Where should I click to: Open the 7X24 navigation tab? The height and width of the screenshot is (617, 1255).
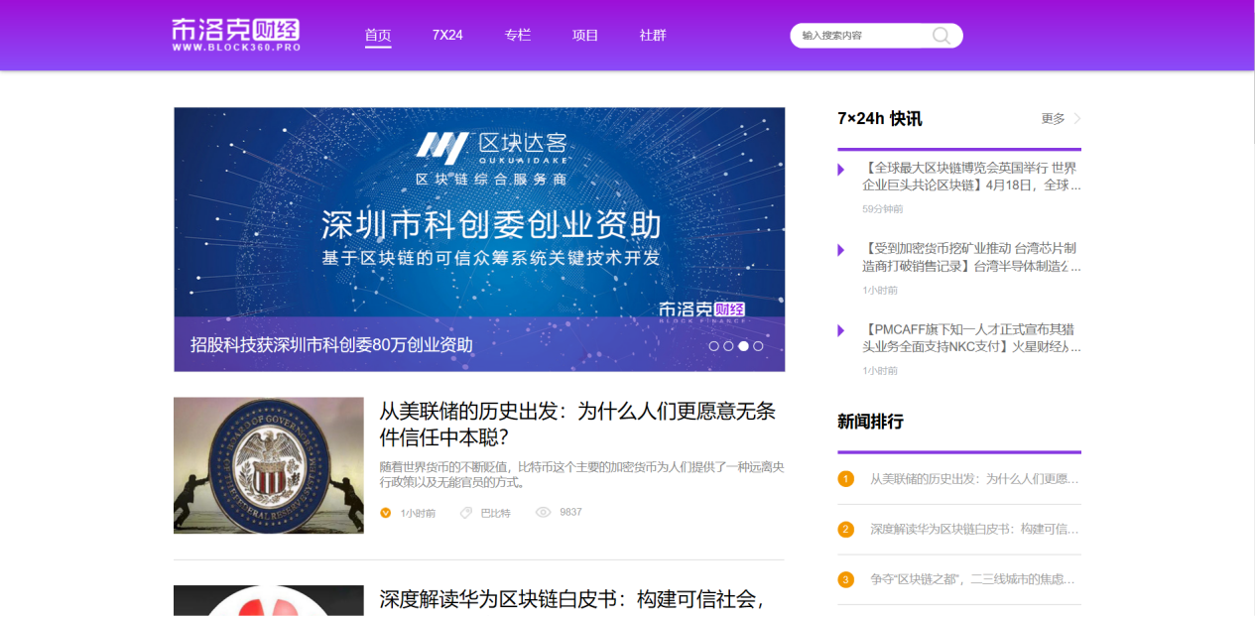click(x=447, y=35)
